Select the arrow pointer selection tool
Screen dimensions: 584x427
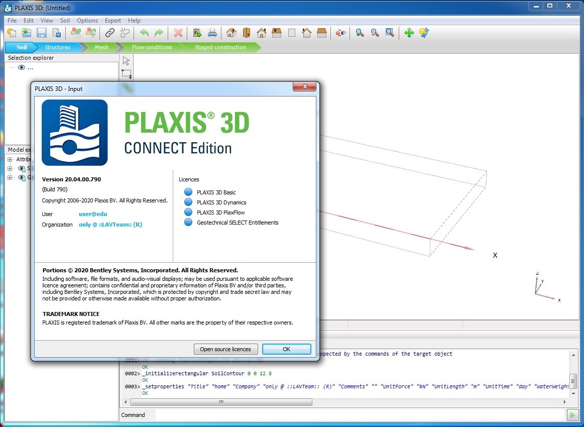126,61
